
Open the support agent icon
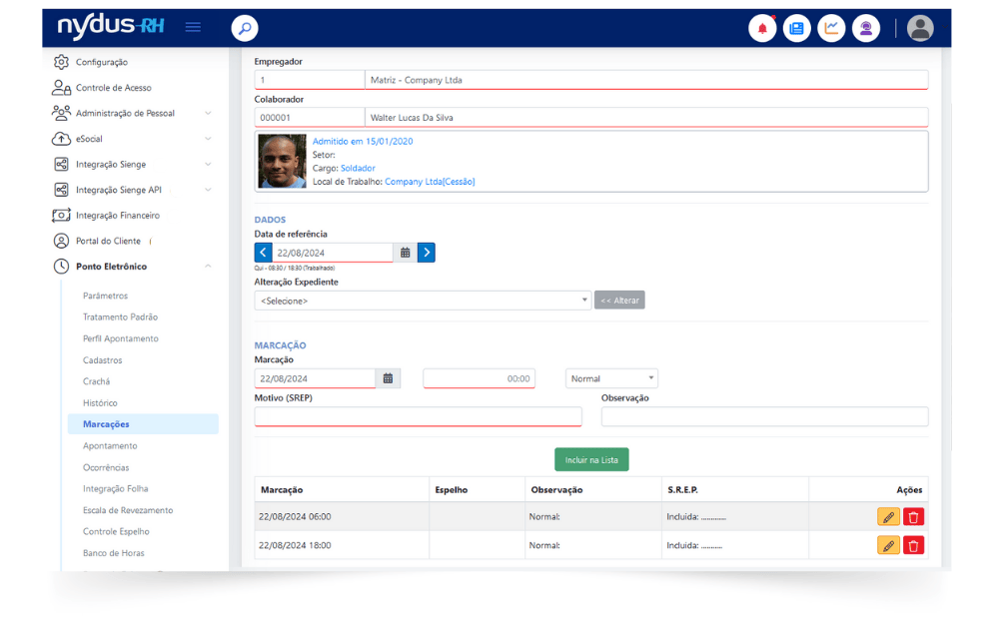coord(866,28)
